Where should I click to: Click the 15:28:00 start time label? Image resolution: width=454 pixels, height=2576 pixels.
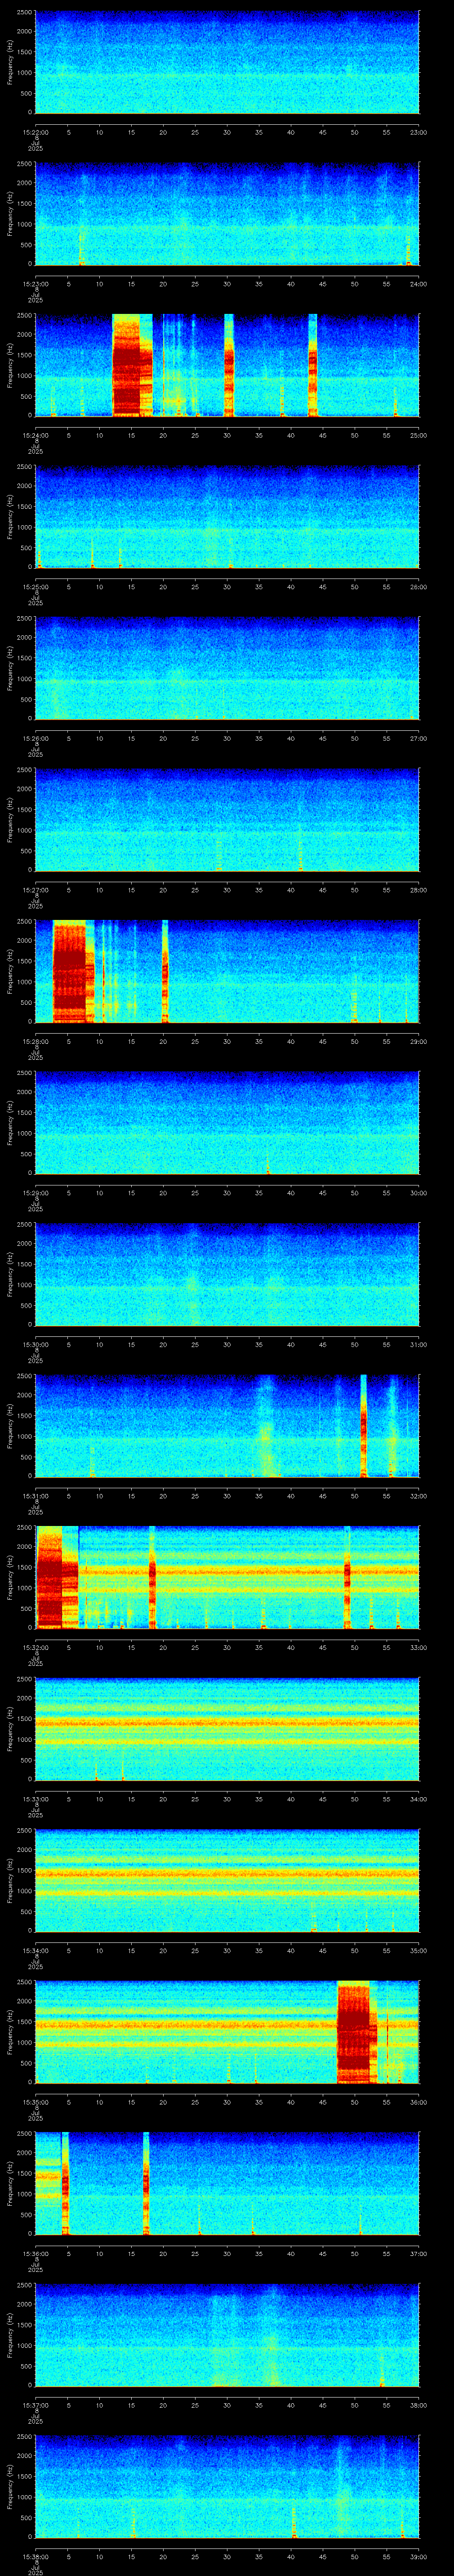click(x=35, y=1041)
